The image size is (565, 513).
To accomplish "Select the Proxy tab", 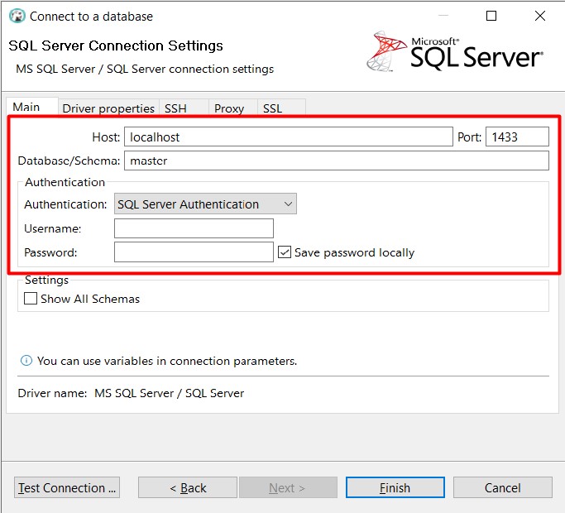I will 229,108.
